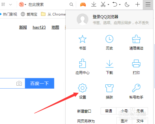Expand the undo history dropdown arrow

(x=120, y=4)
